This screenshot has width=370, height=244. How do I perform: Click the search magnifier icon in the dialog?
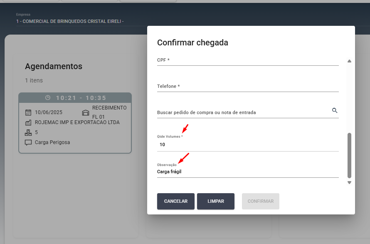(x=335, y=110)
